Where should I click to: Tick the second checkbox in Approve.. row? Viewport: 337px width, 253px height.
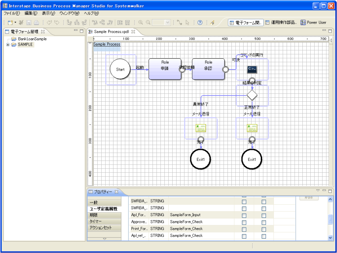[264, 222]
